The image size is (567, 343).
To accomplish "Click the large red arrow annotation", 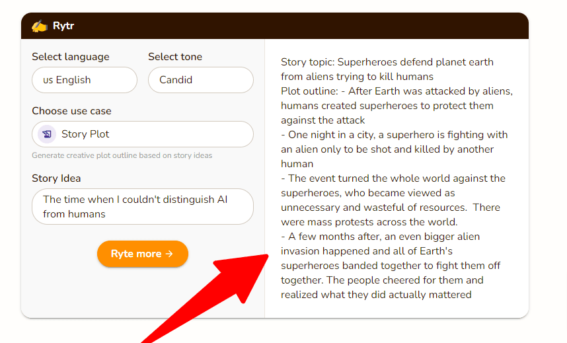I will 218,291.
